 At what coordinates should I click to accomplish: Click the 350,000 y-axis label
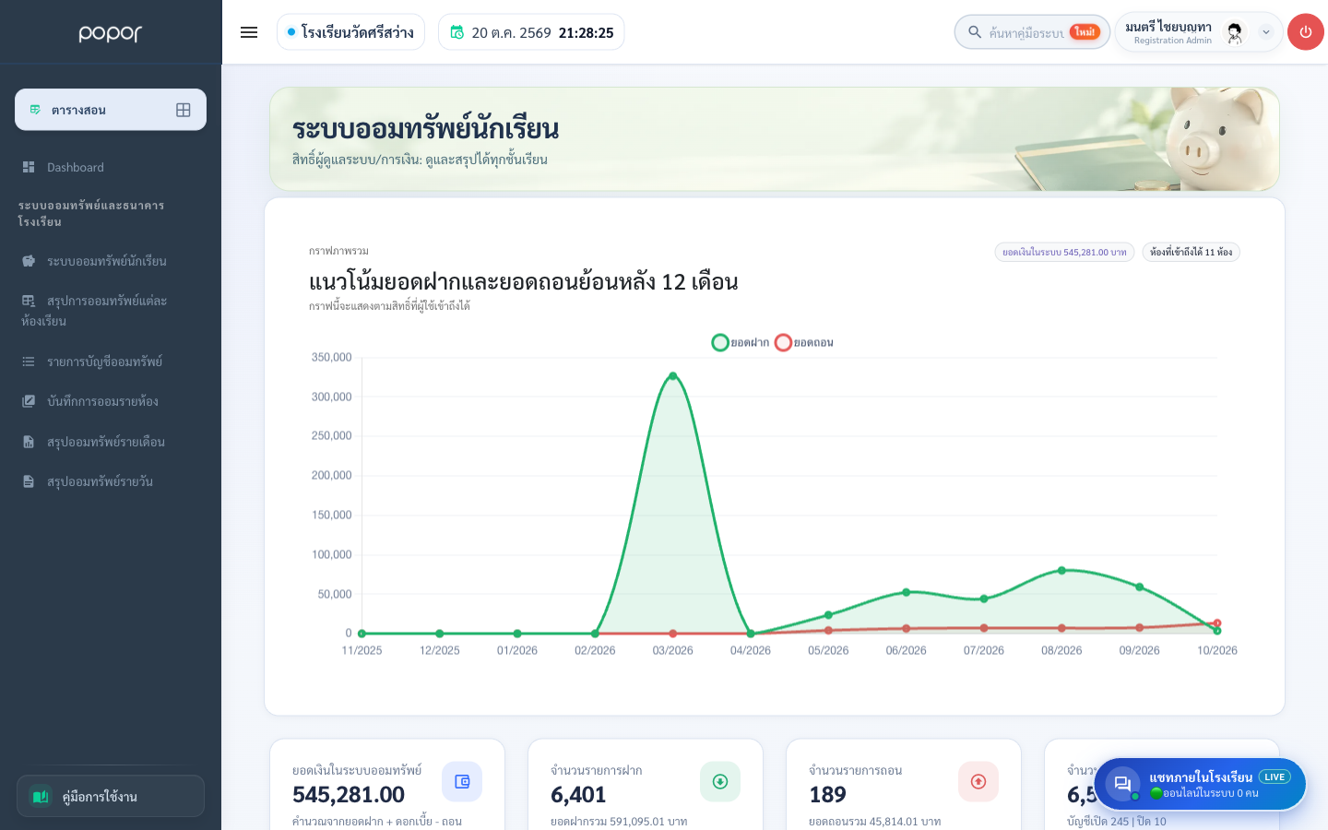(331, 357)
